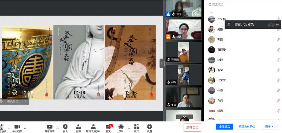Toggle muted mic for 马莹莹 in list
Viewport: 282px width, 133px height.
coord(279,80)
